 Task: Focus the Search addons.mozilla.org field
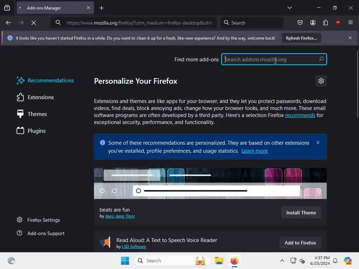(x=274, y=60)
